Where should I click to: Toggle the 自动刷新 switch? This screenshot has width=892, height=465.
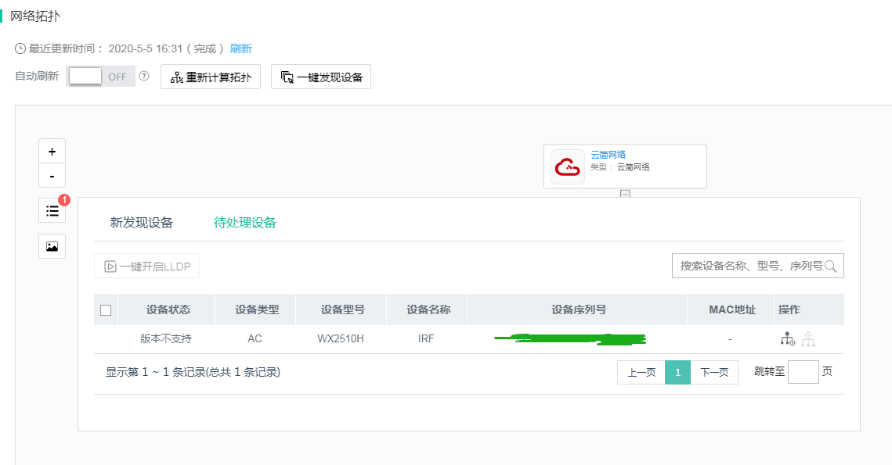pyautogui.click(x=101, y=77)
